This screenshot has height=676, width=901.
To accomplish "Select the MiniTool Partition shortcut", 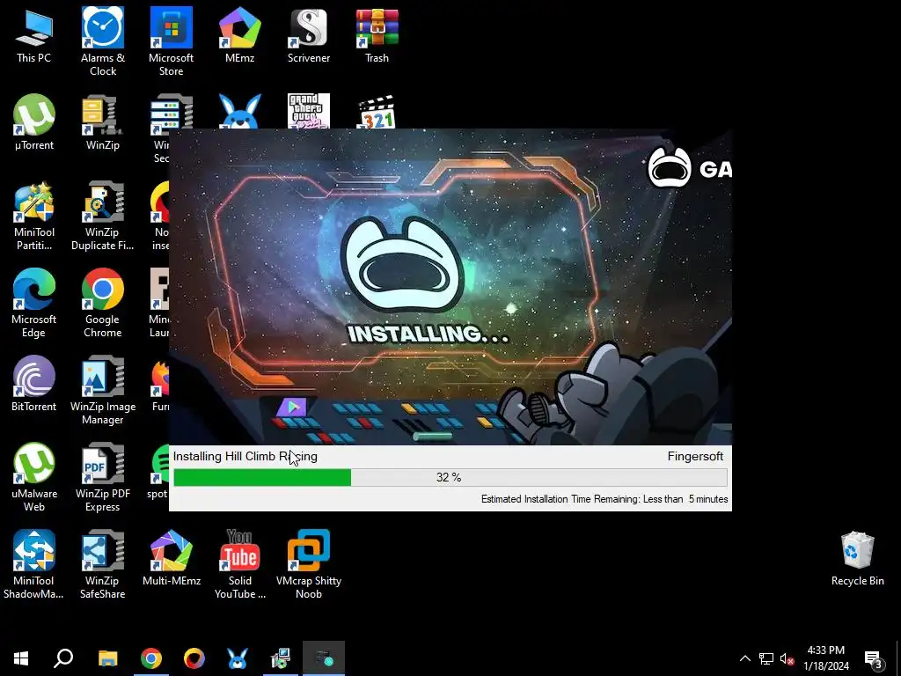I will click(x=34, y=217).
